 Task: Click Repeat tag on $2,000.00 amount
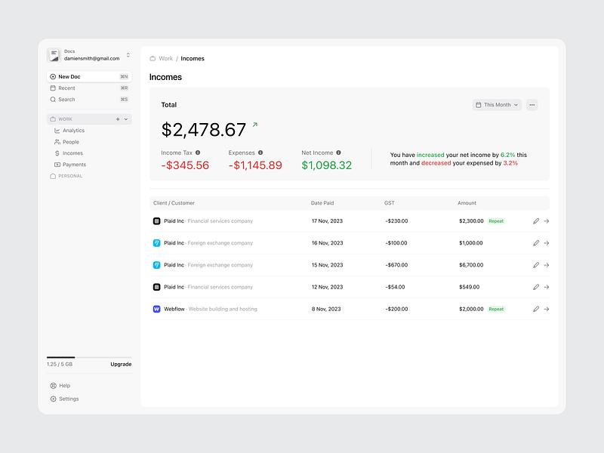[496, 309]
